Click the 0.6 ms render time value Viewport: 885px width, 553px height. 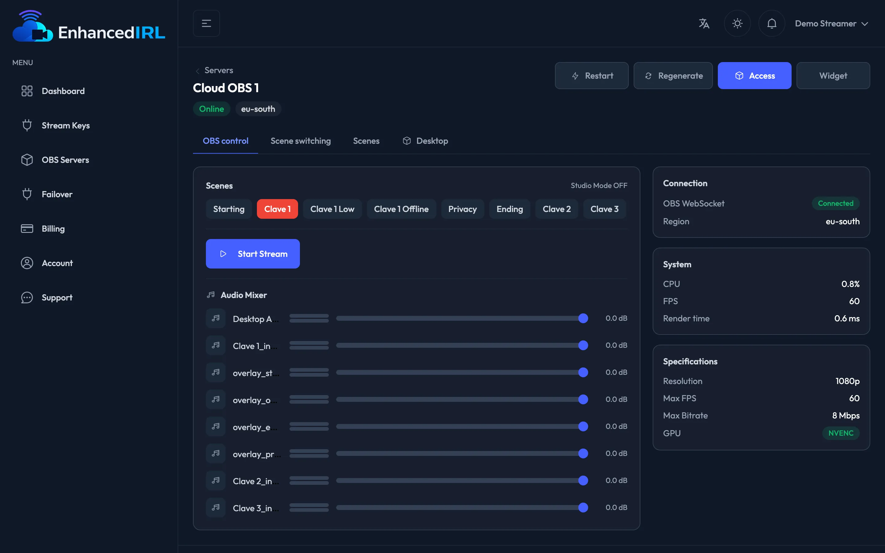[x=847, y=319]
